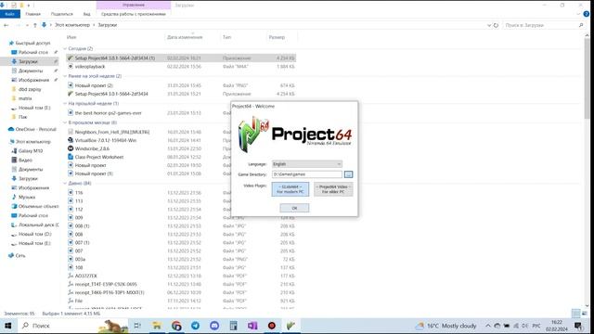This screenshot has width=594, height=334.
Task: Open OneDrive - Personal in the sidebar
Action: (35, 129)
